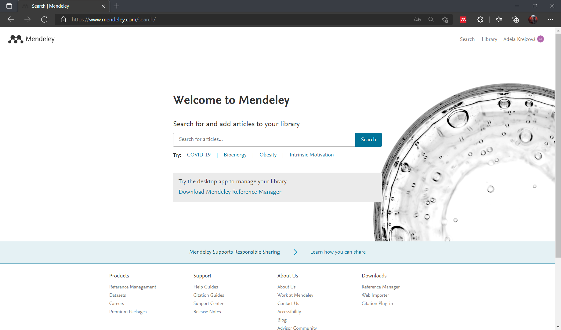Open the Web Importer download link
561x330 pixels.
[x=375, y=295]
